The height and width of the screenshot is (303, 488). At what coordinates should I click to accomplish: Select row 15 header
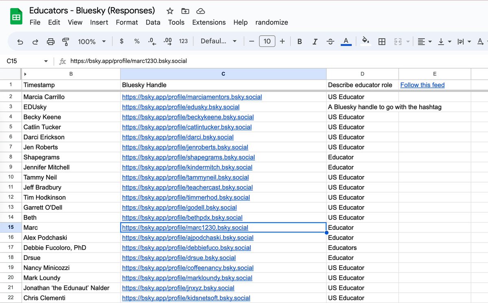11,227
